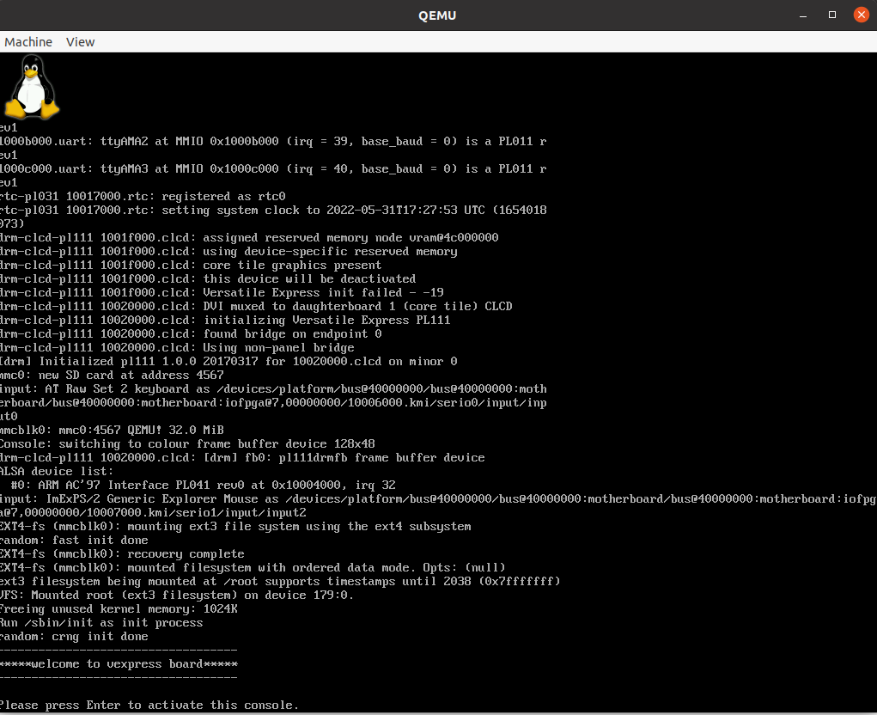Viewport: 877px width, 715px height.
Task: Click 'Using non-panel bridge' line
Action: [x=177, y=348]
